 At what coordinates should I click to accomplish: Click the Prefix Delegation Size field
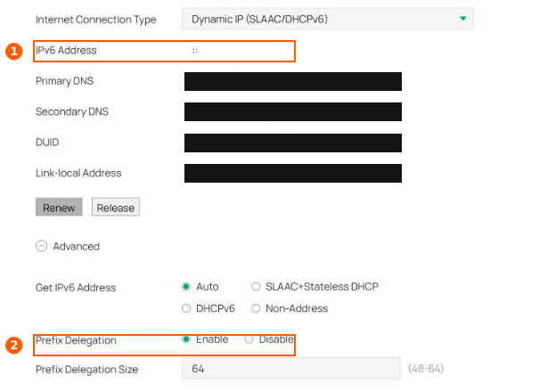pyautogui.click(x=291, y=369)
